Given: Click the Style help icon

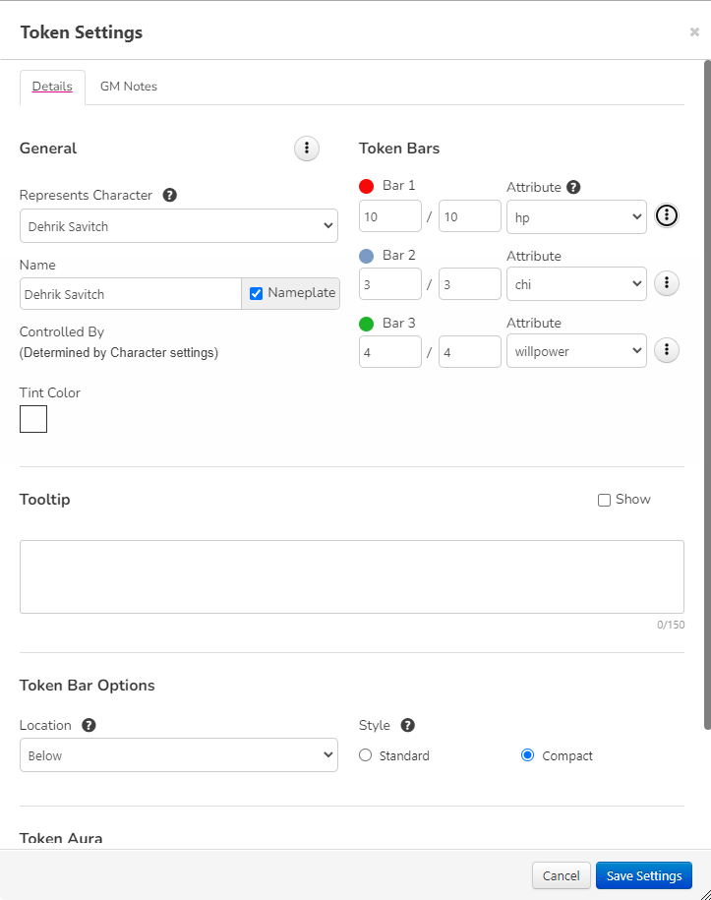Looking at the screenshot, I should click(407, 725).
